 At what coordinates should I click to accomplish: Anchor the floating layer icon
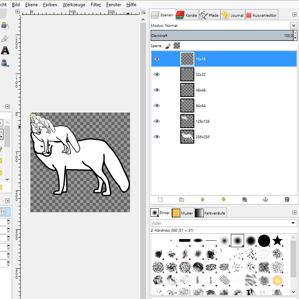coord(266,199)
